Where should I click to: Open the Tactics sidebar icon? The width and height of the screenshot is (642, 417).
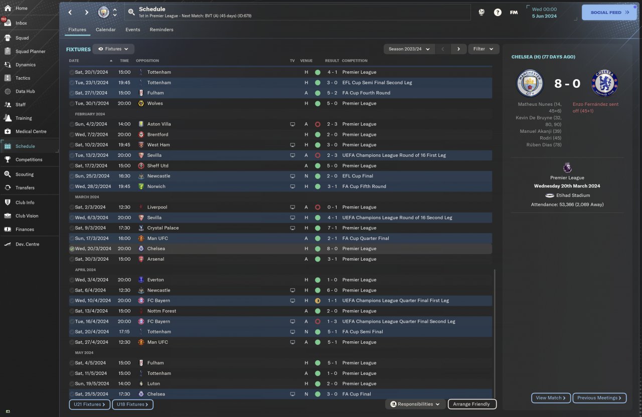point(8,78)
